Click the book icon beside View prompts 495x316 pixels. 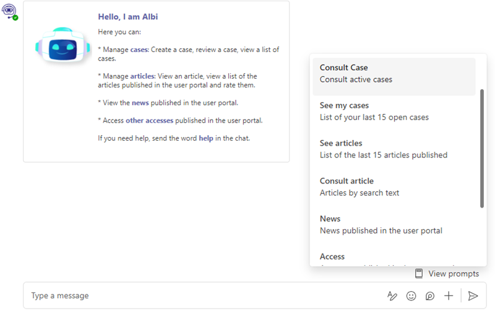(419, 273)
